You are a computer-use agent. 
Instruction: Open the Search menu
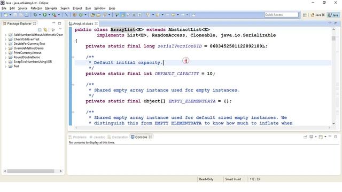click(x=65, y=9)
